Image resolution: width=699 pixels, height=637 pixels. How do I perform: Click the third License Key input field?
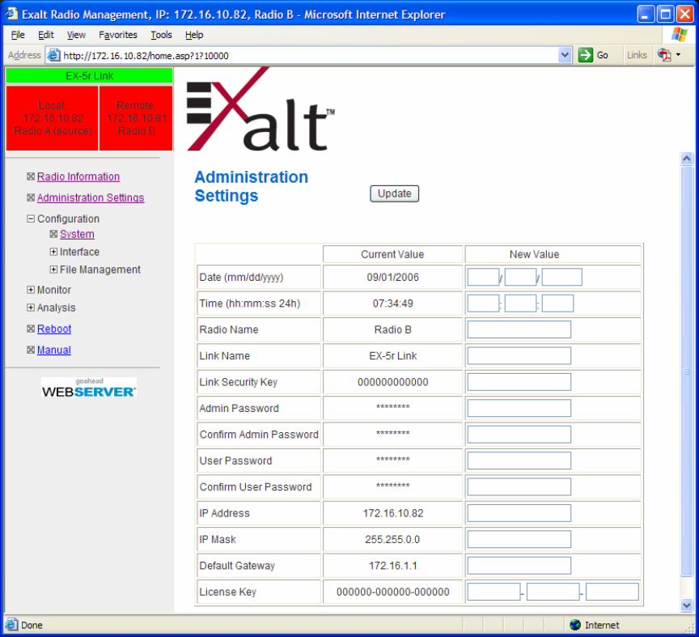(x=612, y=592)
